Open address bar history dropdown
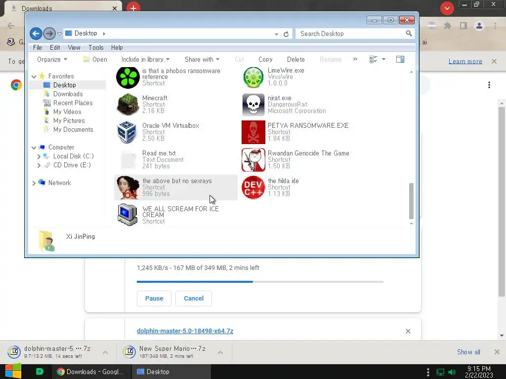Image resolution: width=506 pixels, height=379 pixels. point(276,34)
